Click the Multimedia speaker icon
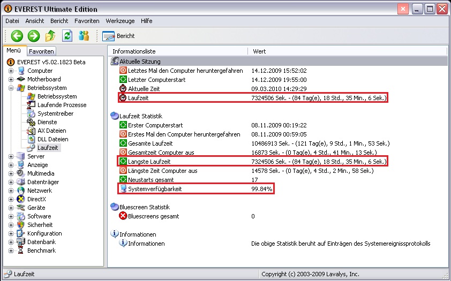The width and height of the screenshot is (451, 281). point(21,173)
